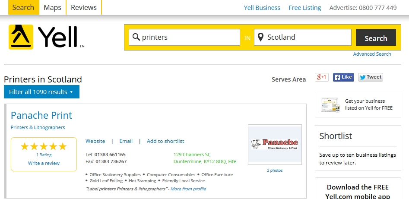
Task: Open the Search tab
Action: pyautogui.click(x=23, y=7)
